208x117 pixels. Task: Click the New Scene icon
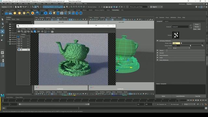click(x=16, y=7)
